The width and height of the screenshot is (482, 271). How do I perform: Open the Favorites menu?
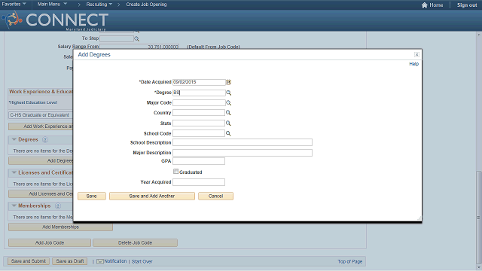14,5
